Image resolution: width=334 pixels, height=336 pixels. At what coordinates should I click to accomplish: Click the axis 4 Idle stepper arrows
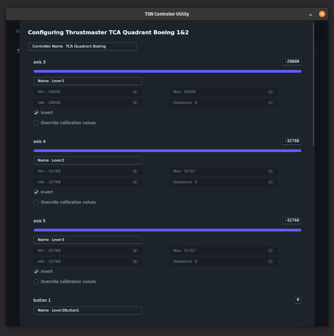coord(135,182)
